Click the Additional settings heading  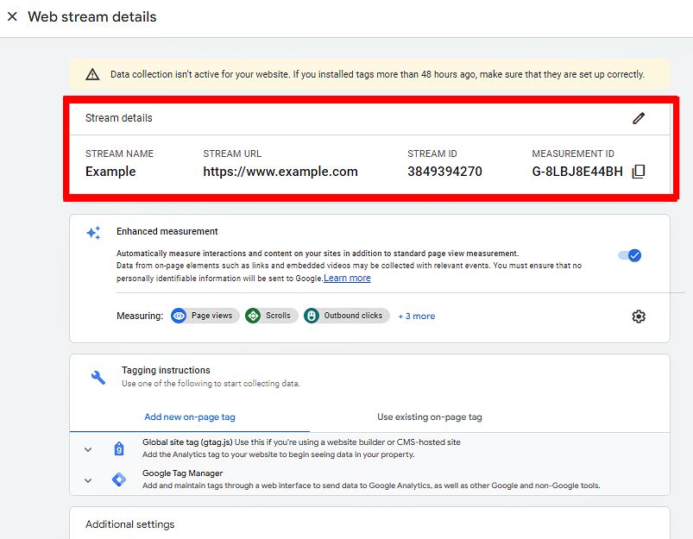pyautogui.click(x=130, y=524)
